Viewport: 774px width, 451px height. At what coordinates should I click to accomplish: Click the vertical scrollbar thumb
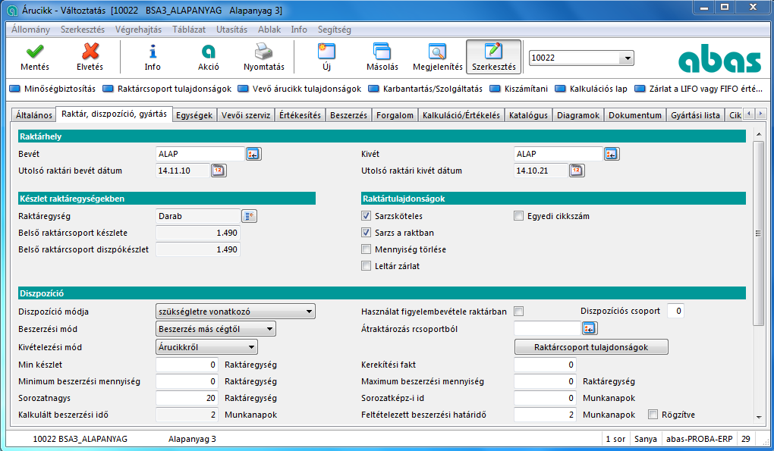(758, 233)
